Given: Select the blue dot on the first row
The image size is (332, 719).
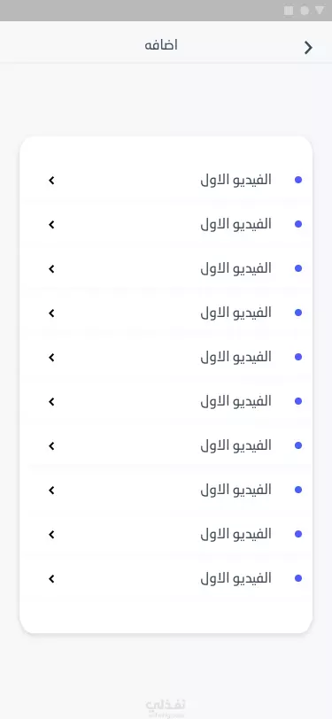Looking at the screenshot, I should coord(298,180).
